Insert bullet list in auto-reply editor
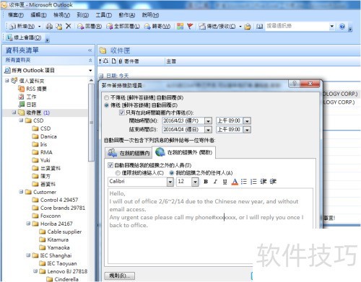361x282 pixels. tap(244, 182)
